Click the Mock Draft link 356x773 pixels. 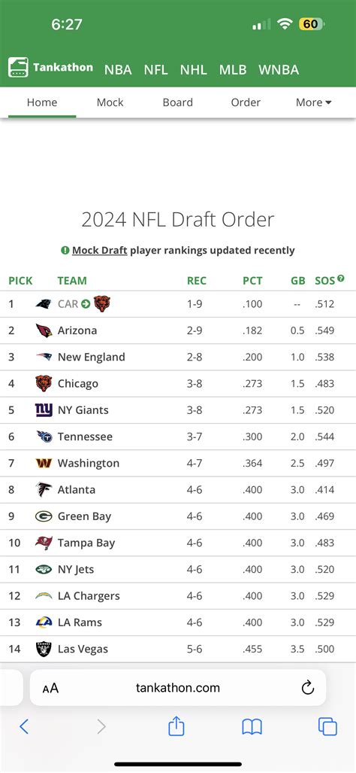pos(100,251)
